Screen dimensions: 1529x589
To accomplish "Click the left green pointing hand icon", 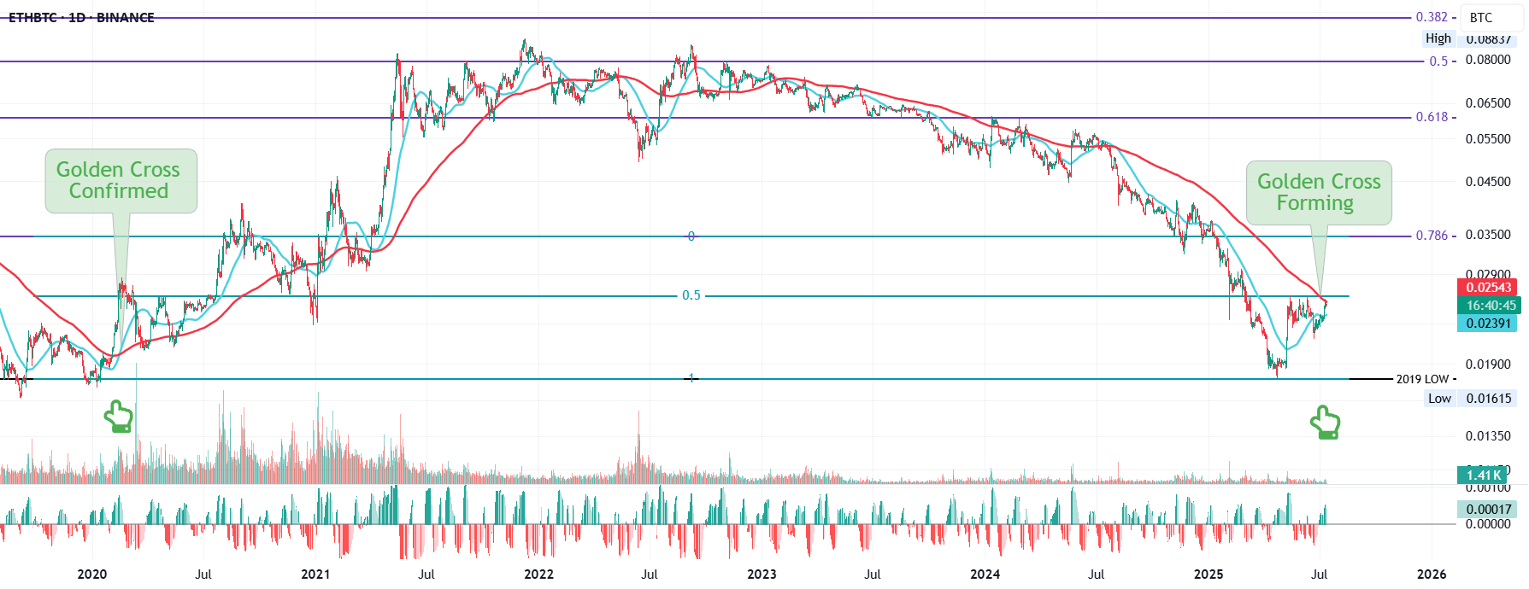I will (x=118, y=417).
